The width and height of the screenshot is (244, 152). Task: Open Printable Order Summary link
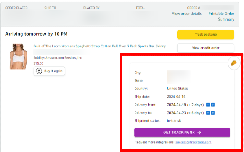pyautogui.click(x=222, y=16)
